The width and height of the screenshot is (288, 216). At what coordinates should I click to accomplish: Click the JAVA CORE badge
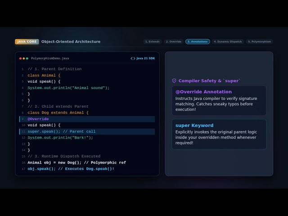[27, 42]
